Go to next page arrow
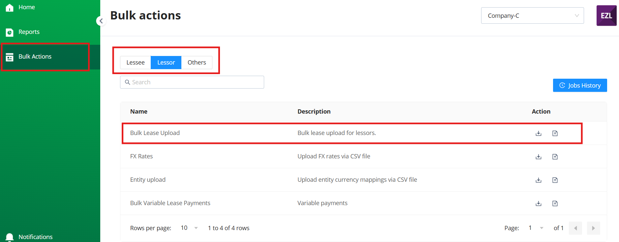619x242 pixels. (x=593, y=228)
